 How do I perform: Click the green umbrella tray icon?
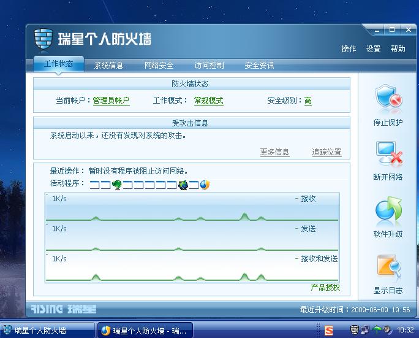click(377, 329)
